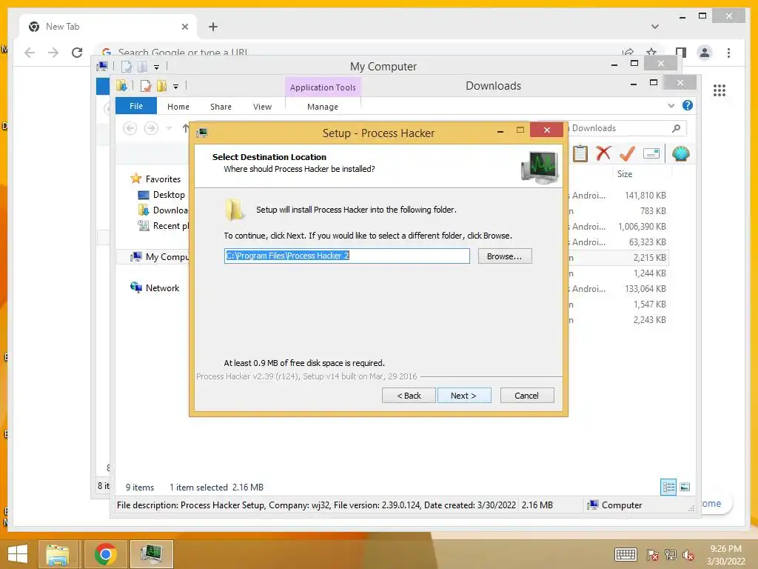Click the My Computer window title icon
Image resolution: width=758 pixels, height=569 pixels.
click(102, 66)
